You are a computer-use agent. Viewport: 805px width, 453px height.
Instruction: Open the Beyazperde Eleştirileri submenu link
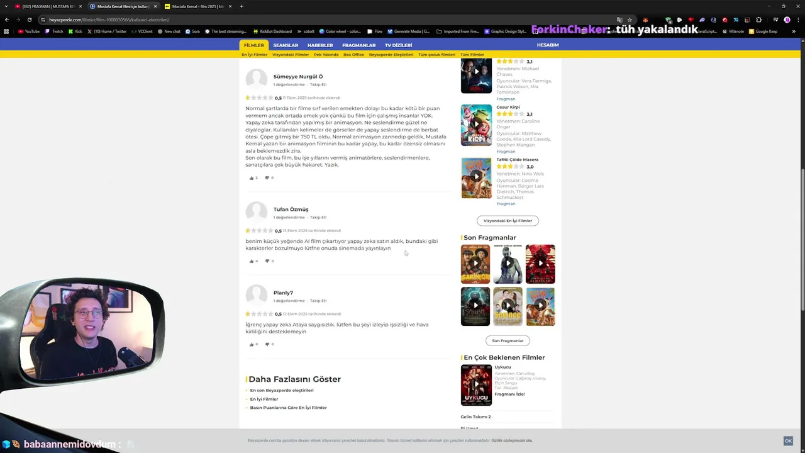(x=391, y=55)
